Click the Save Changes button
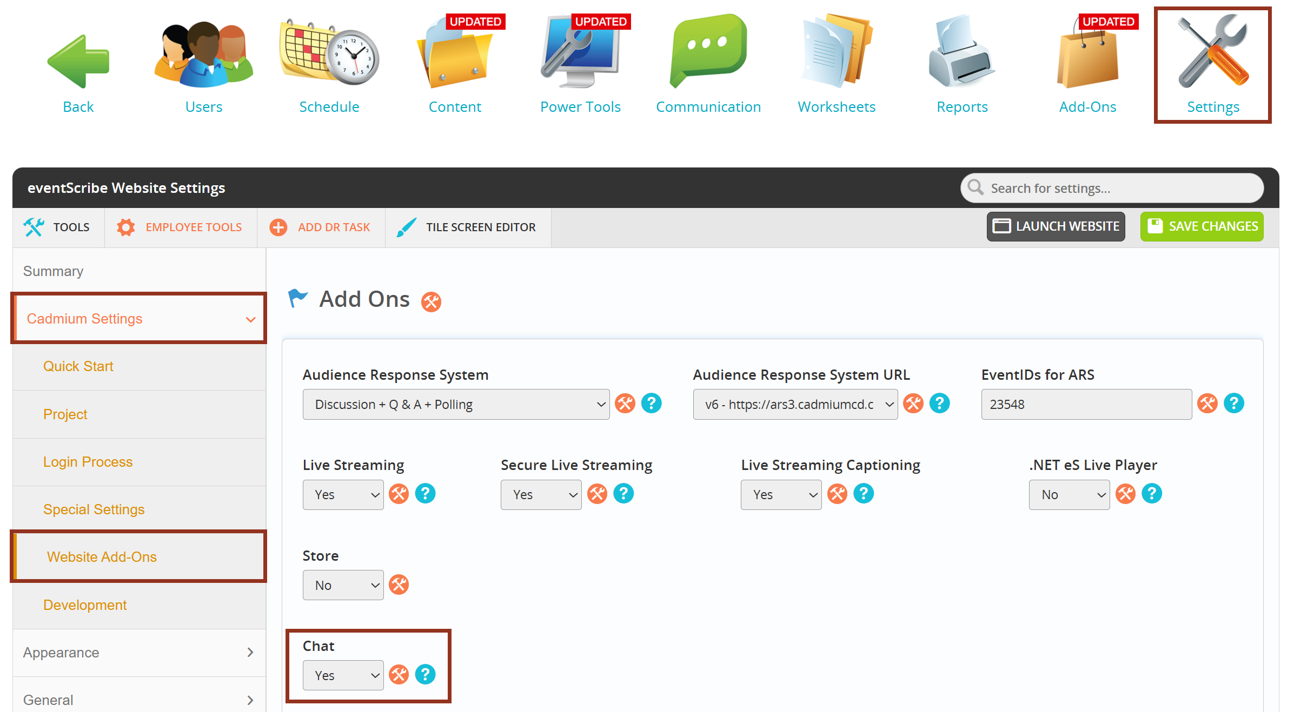The height and width of the screenshot is (712, 1294). point(1202,226)
